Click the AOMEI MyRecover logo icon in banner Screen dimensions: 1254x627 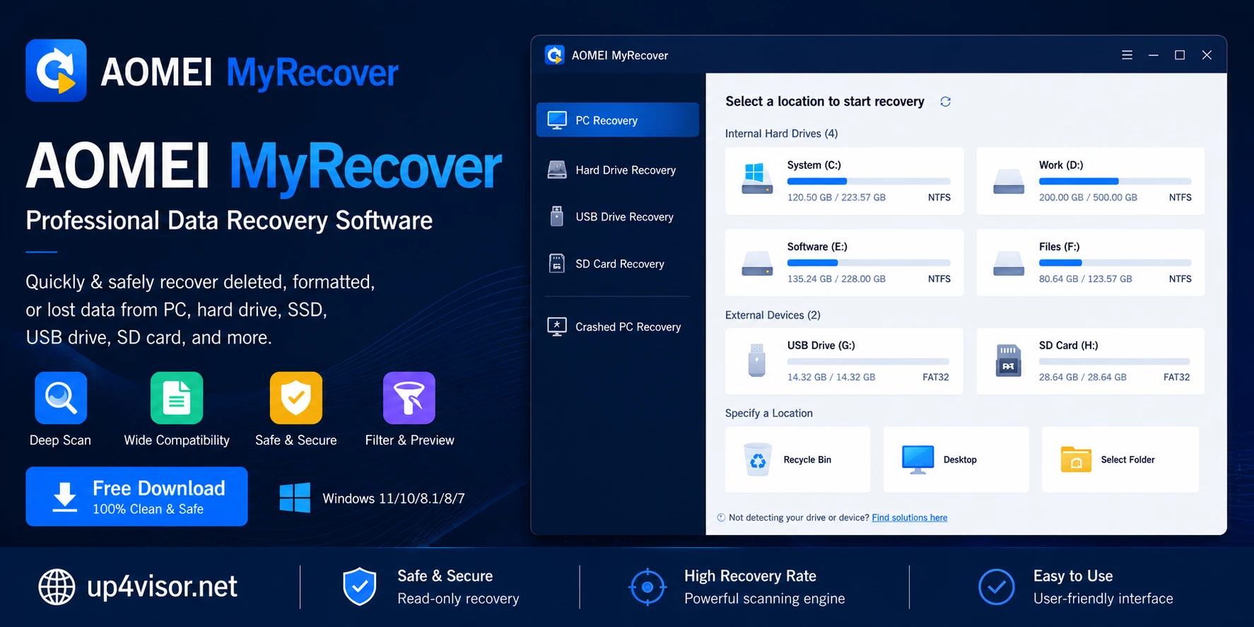(56, 71)
